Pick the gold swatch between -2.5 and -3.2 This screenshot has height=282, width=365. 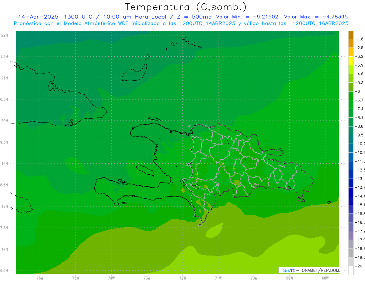point(351,52)
